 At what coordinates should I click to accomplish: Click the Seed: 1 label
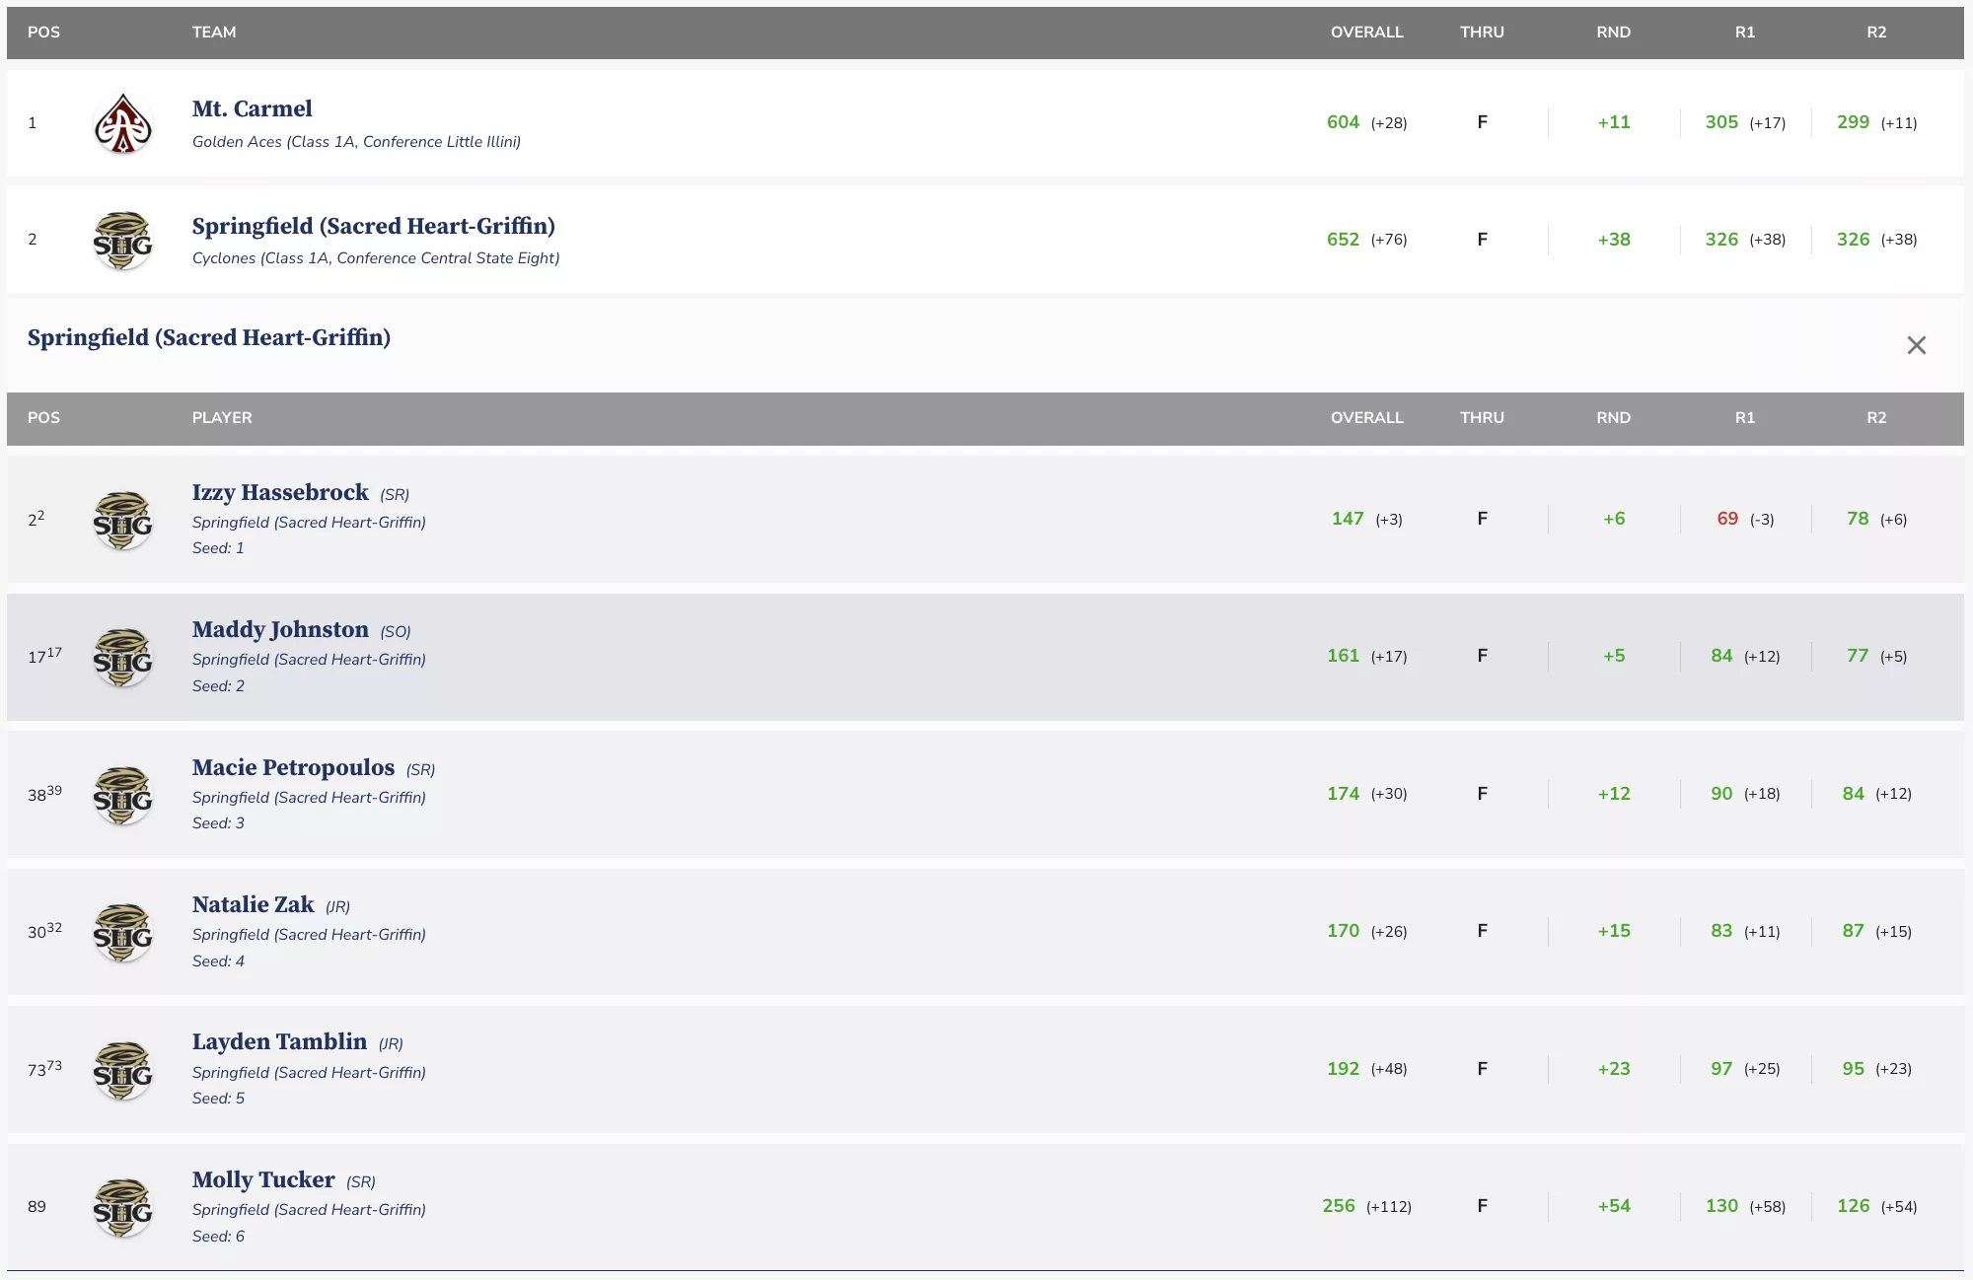(218, 548)
